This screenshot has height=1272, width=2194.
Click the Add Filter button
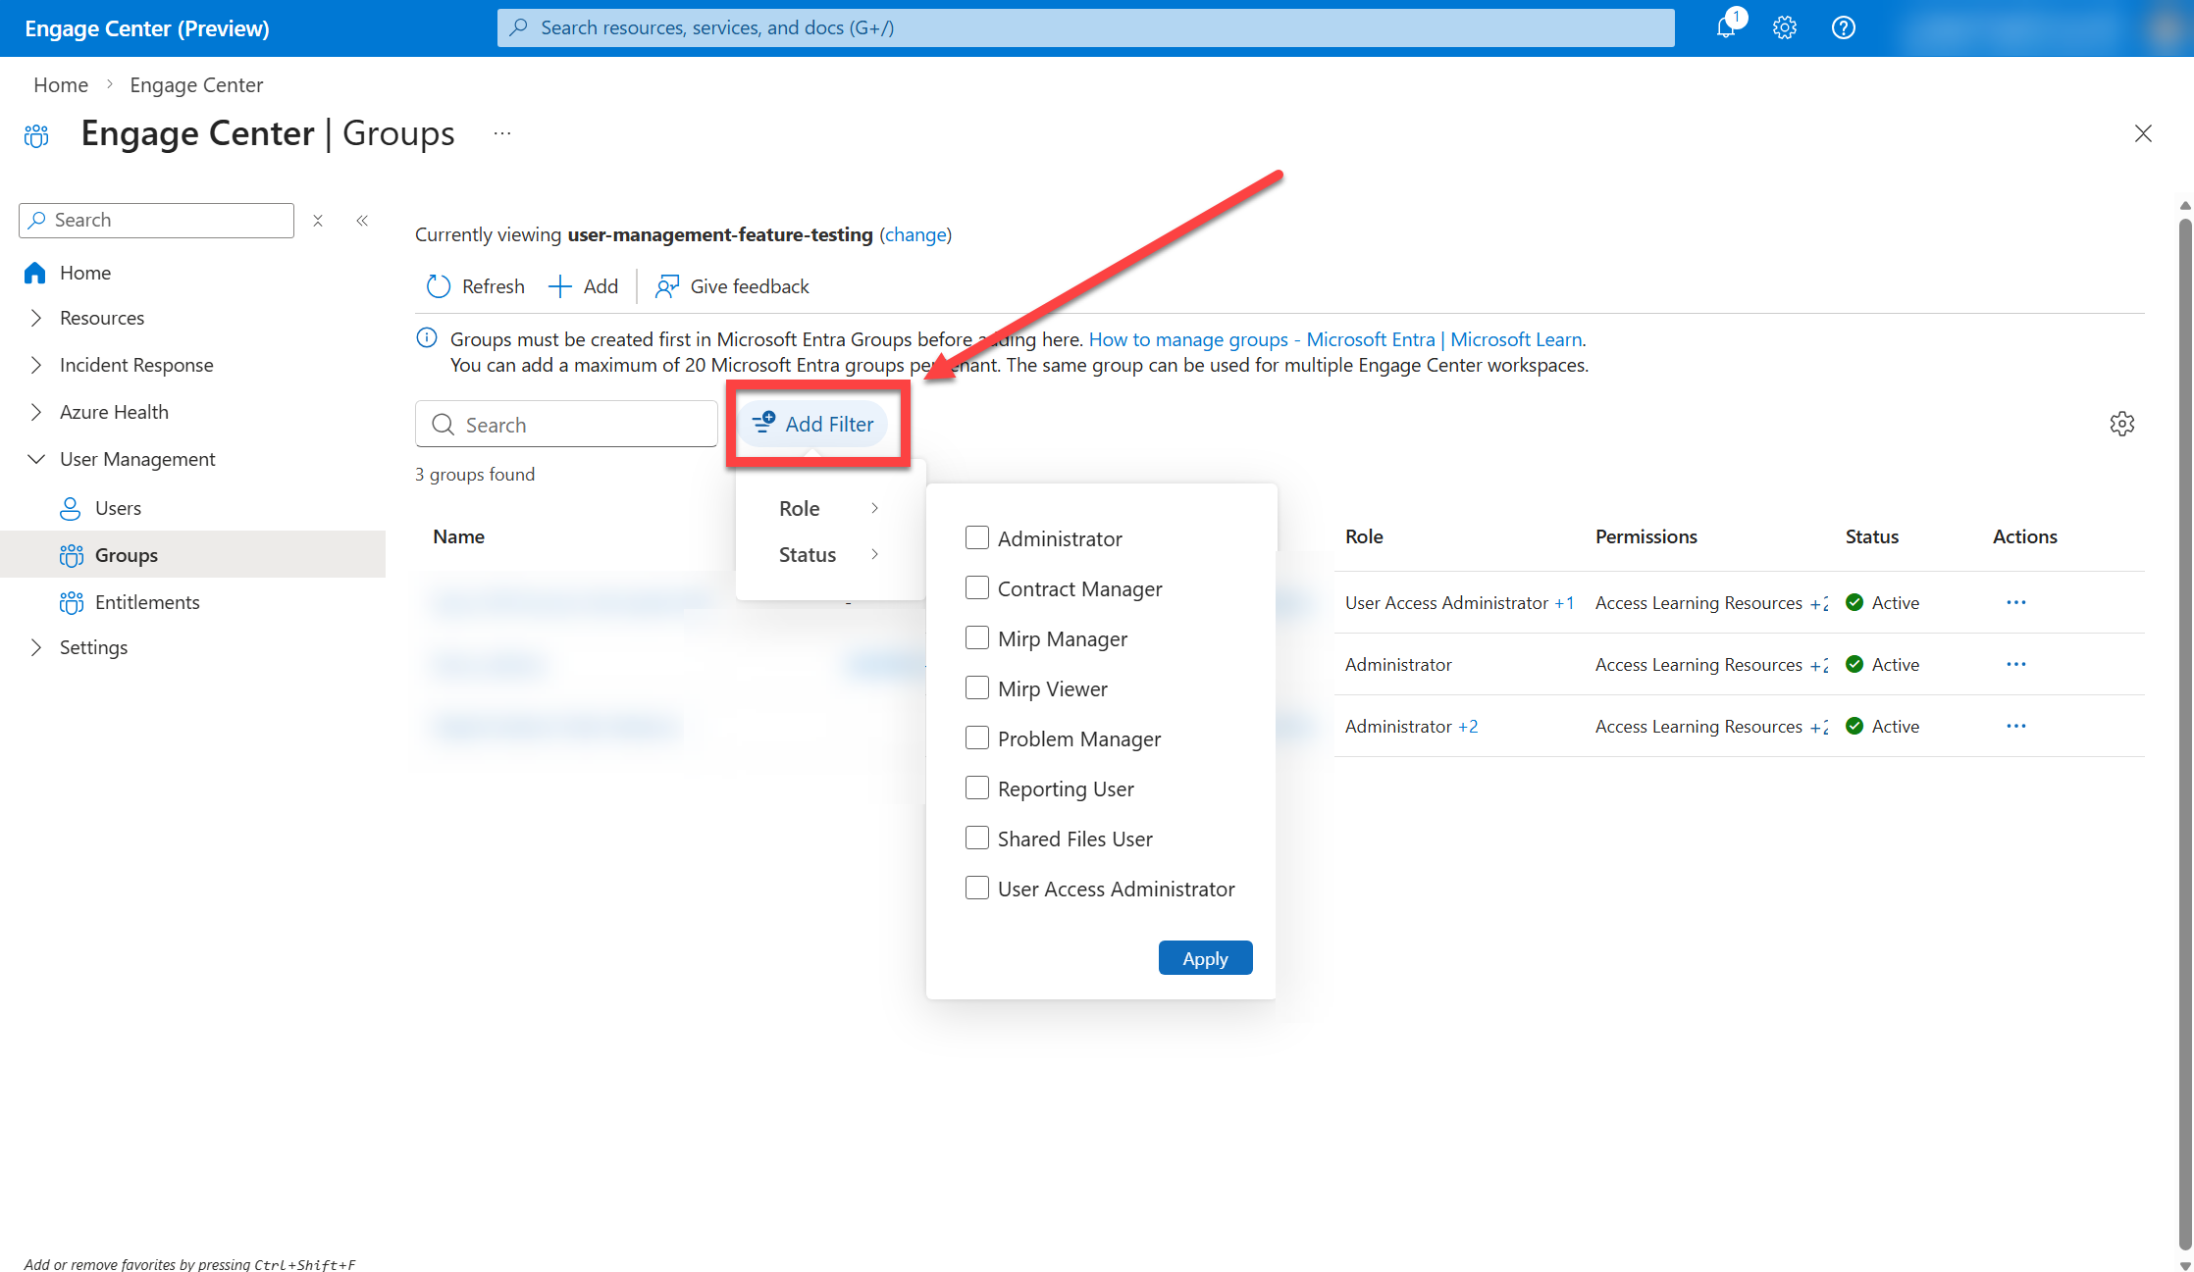[812, 424]
